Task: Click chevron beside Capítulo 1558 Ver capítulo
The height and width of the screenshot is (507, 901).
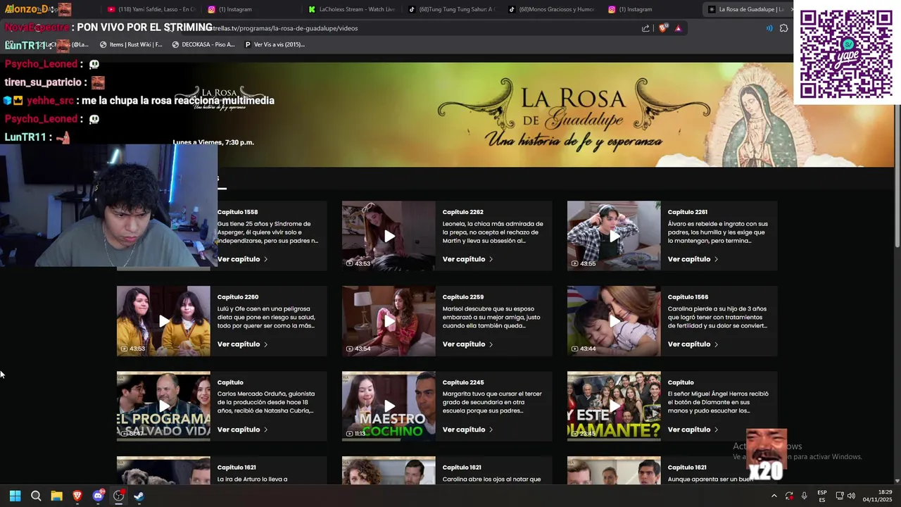Action: [x=265, y=259]
